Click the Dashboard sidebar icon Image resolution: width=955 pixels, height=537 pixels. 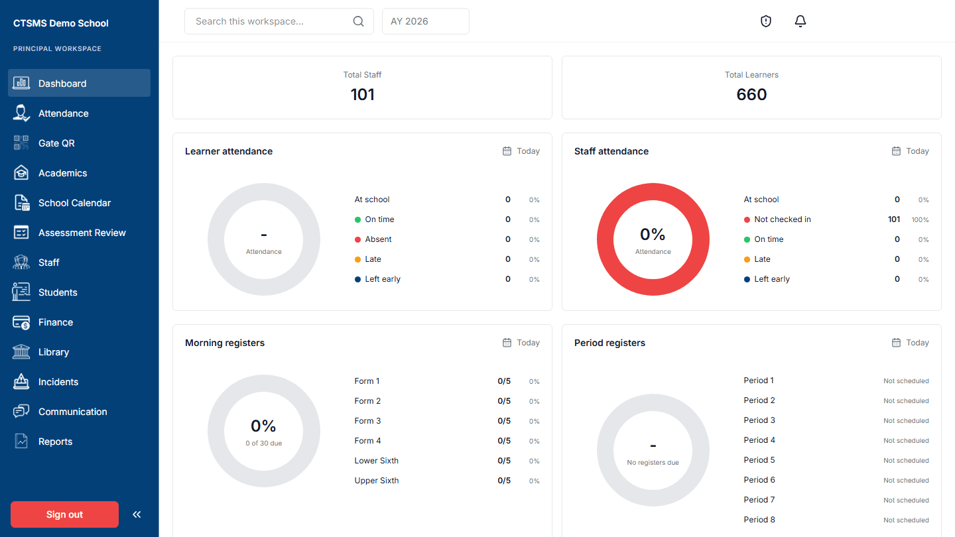click(x=21, y=83)
